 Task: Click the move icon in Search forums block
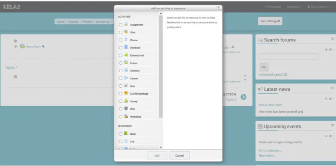point(326,50)
